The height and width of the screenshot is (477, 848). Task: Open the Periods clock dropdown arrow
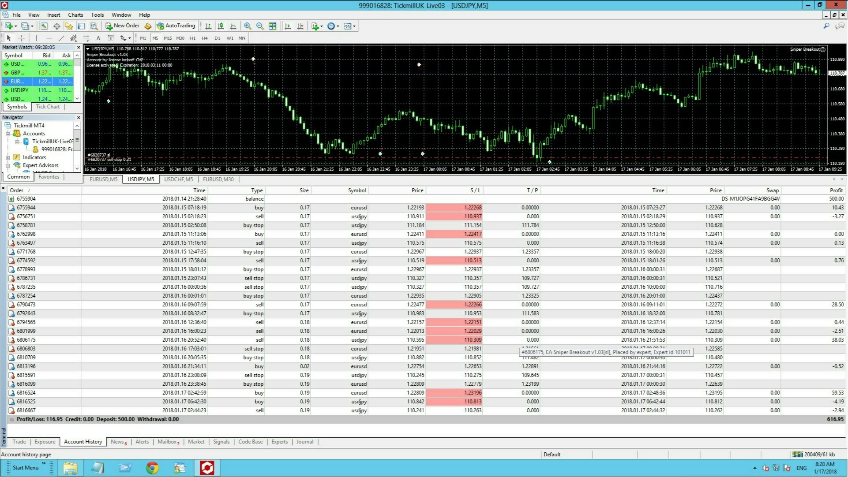[x=338, y=26]
